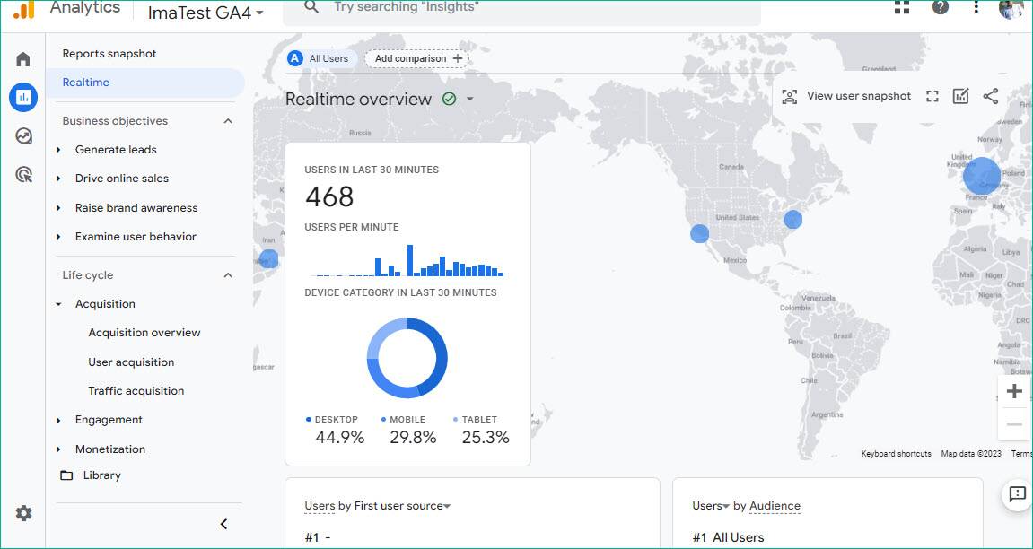Open the Explore icon in left rail
Screen dimensions: 1033x549
[23, 136]
